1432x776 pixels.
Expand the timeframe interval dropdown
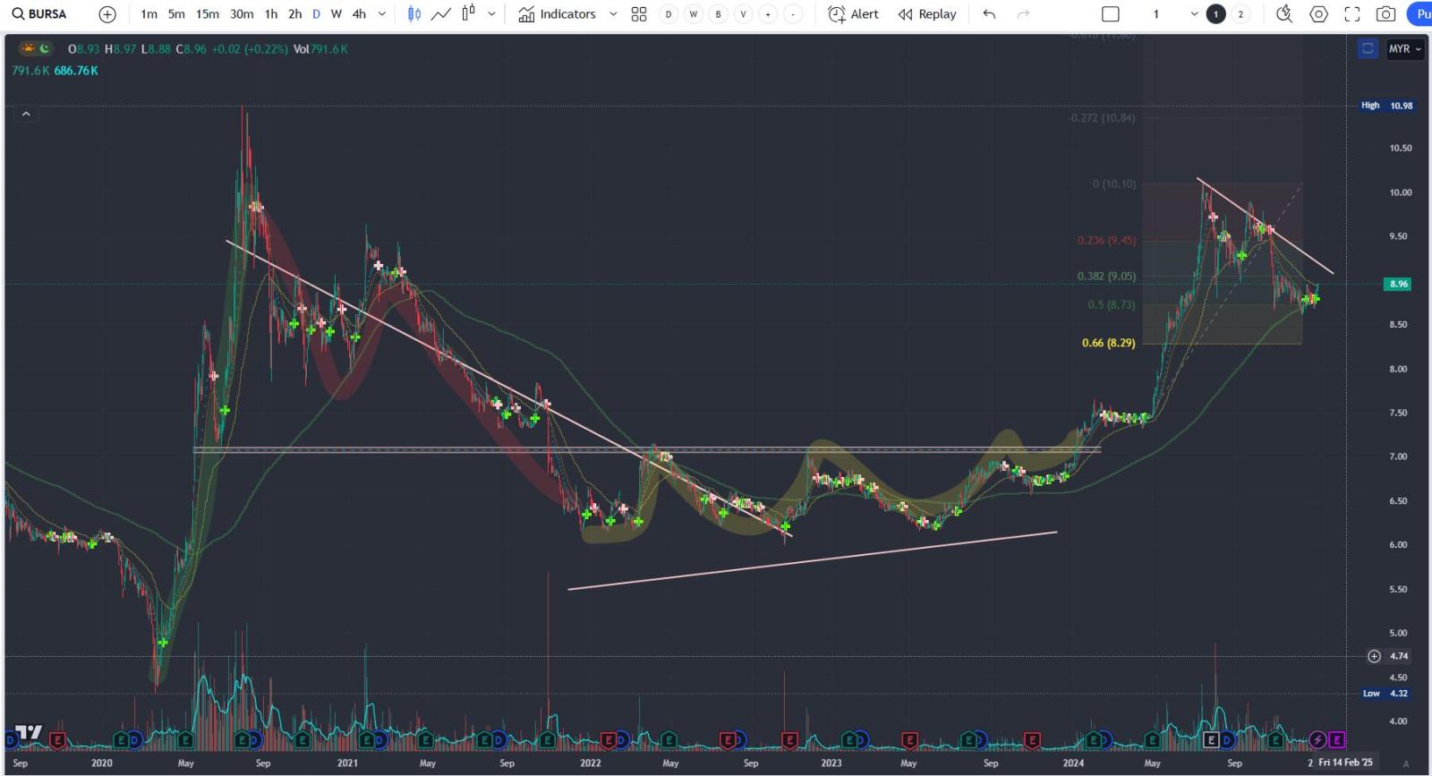pos(382,14)
